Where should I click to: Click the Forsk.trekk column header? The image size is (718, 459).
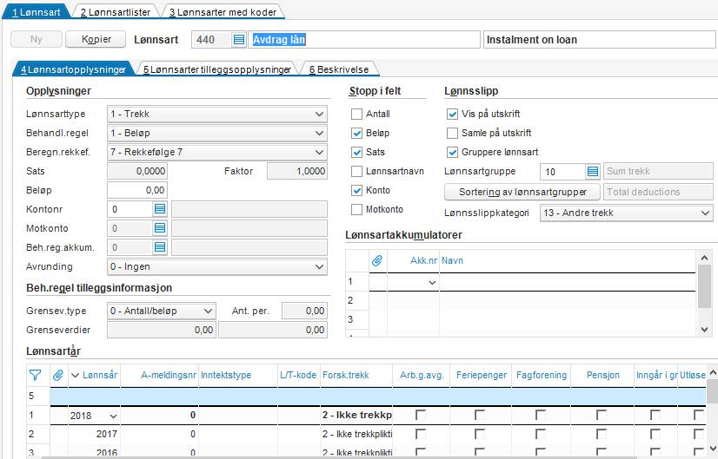(x=356, y=376)
